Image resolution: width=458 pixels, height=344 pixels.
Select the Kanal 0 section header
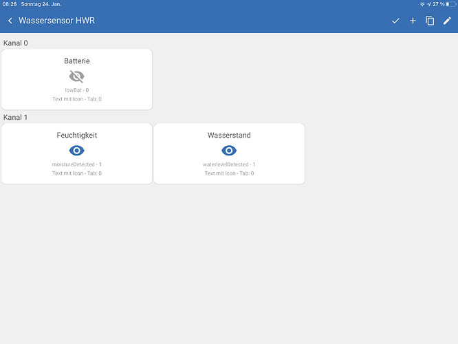click(16, 43)
